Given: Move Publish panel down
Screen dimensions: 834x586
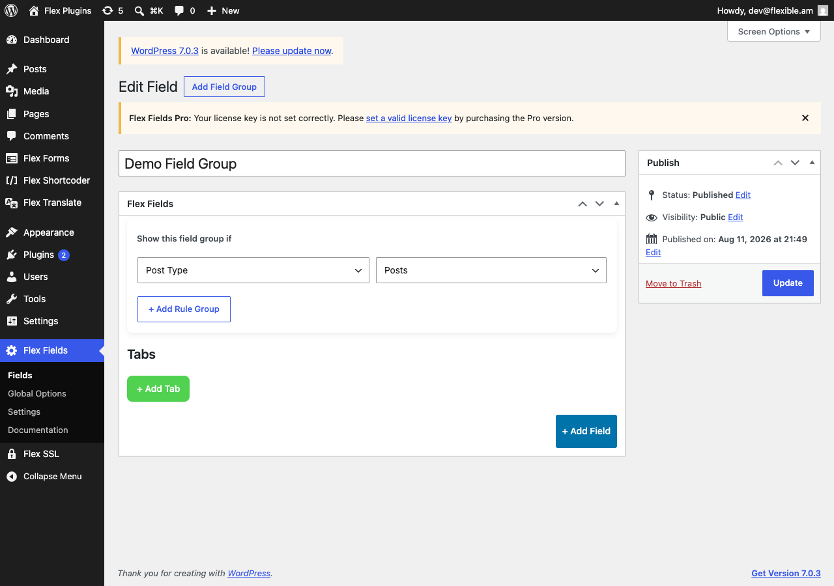Looking at the screenshot, I should [795, 163].
